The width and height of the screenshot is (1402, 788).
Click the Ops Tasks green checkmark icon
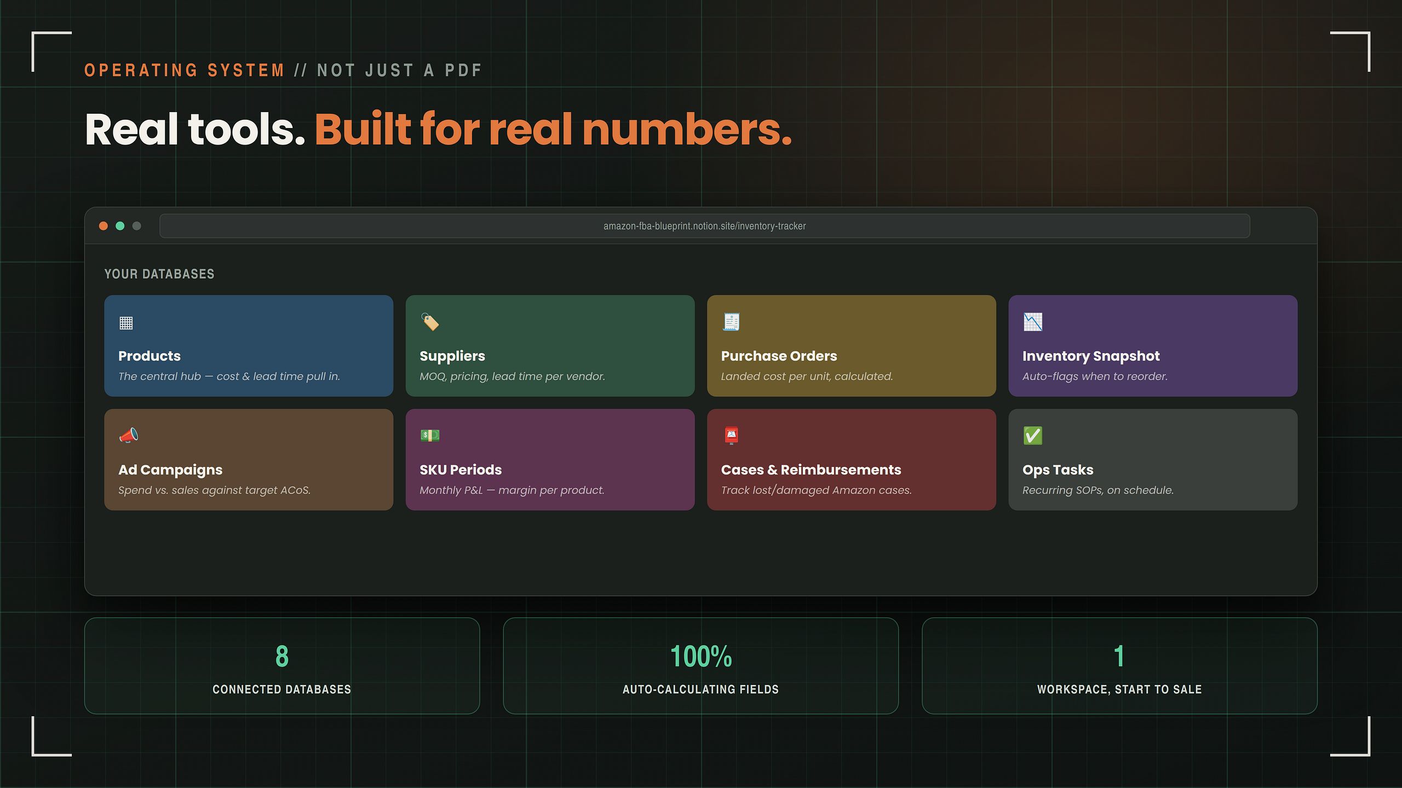pos(1033,436)
